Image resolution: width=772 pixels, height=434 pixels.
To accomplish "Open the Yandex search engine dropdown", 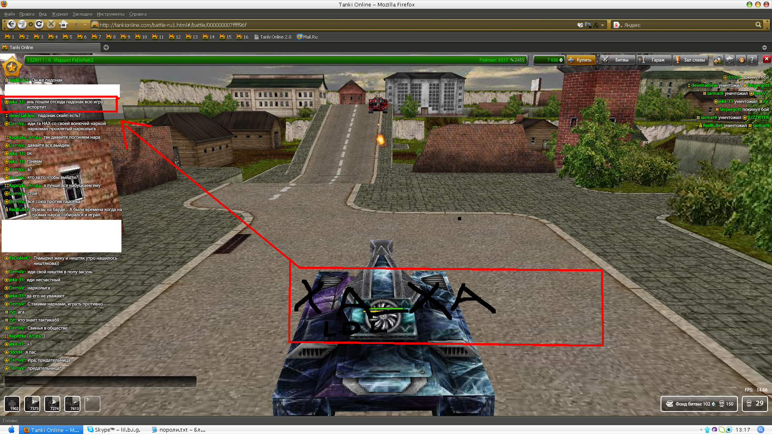I will click(618, 25).
